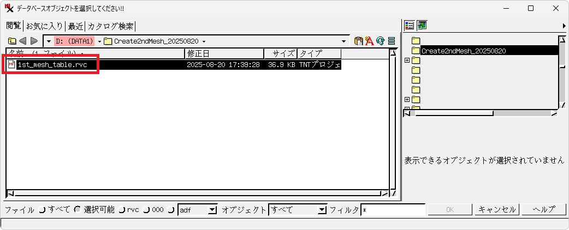Open the adf file type dropdown
This screenshot has height=230, width=569.
click(212, 210)
